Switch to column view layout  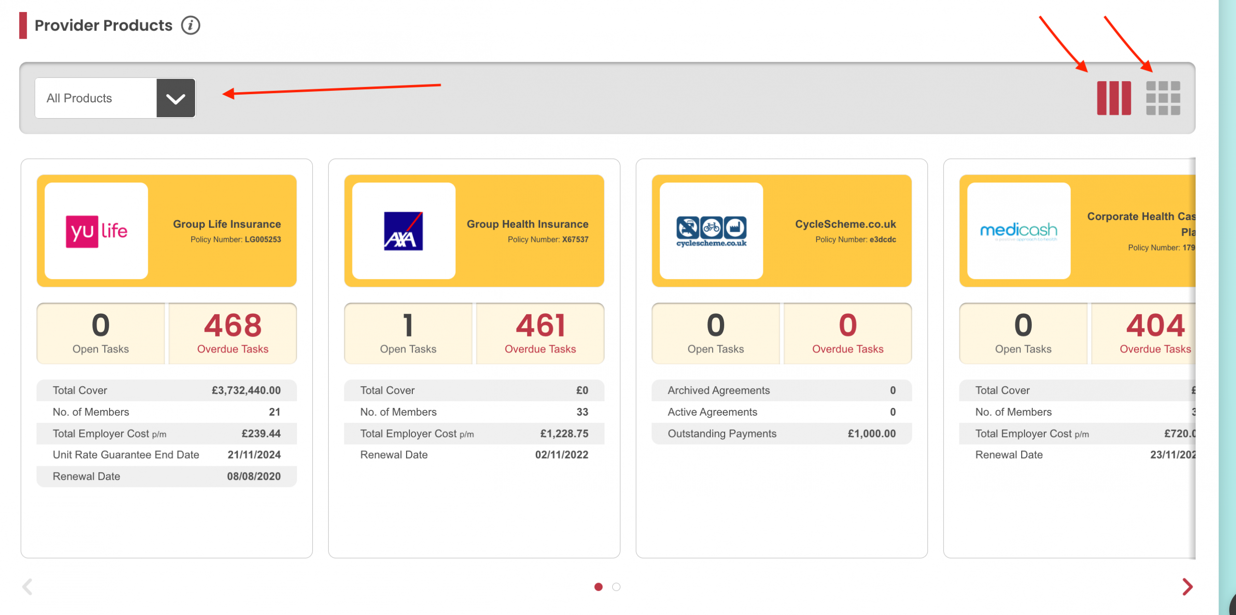pos(1113,98)
